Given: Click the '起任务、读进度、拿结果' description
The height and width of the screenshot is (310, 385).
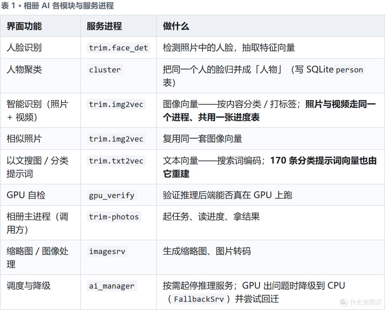Looking at the screenshot, I should (x=211, y=217).
